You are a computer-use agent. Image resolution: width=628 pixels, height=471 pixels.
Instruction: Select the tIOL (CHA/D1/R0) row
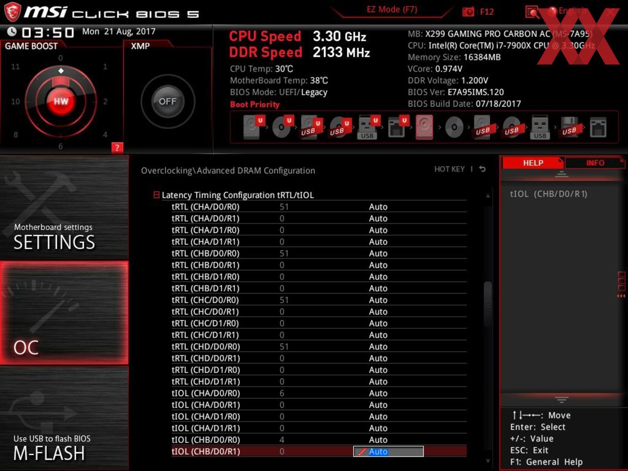(x=319, y=417)
